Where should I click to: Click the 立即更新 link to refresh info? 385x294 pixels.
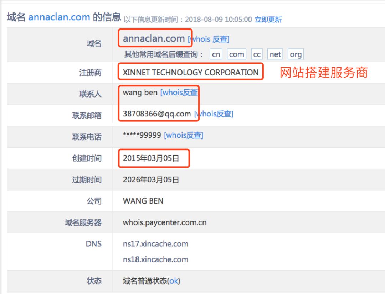pyautogui.click(x=269, y=20)
